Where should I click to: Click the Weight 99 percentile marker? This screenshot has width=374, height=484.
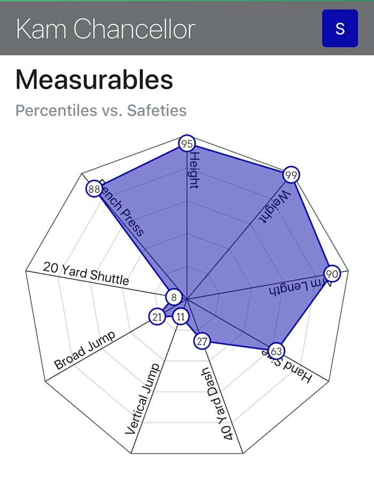[291, 175]
